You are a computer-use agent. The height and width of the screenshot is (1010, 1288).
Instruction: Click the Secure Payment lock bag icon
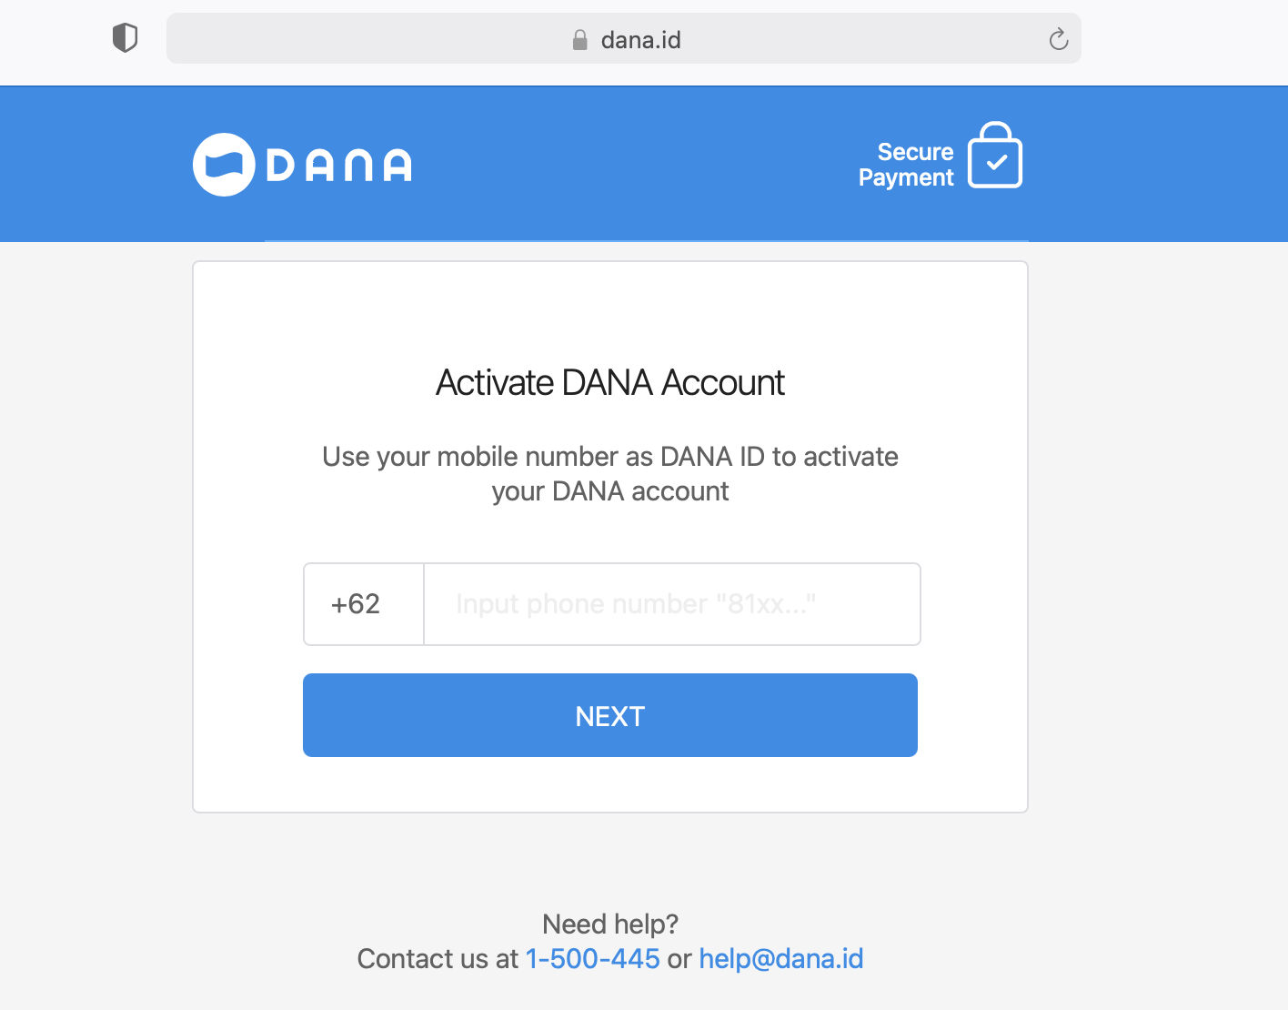[994, 156]
